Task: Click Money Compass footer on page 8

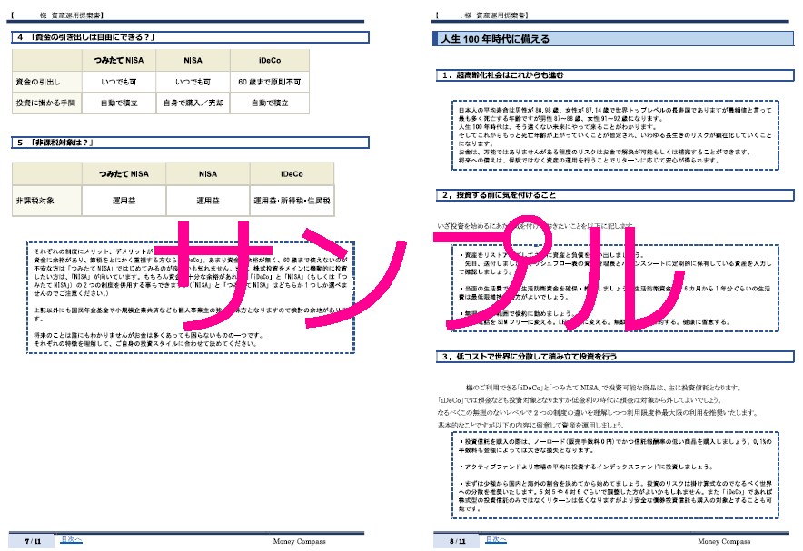Action: (724, 541)
